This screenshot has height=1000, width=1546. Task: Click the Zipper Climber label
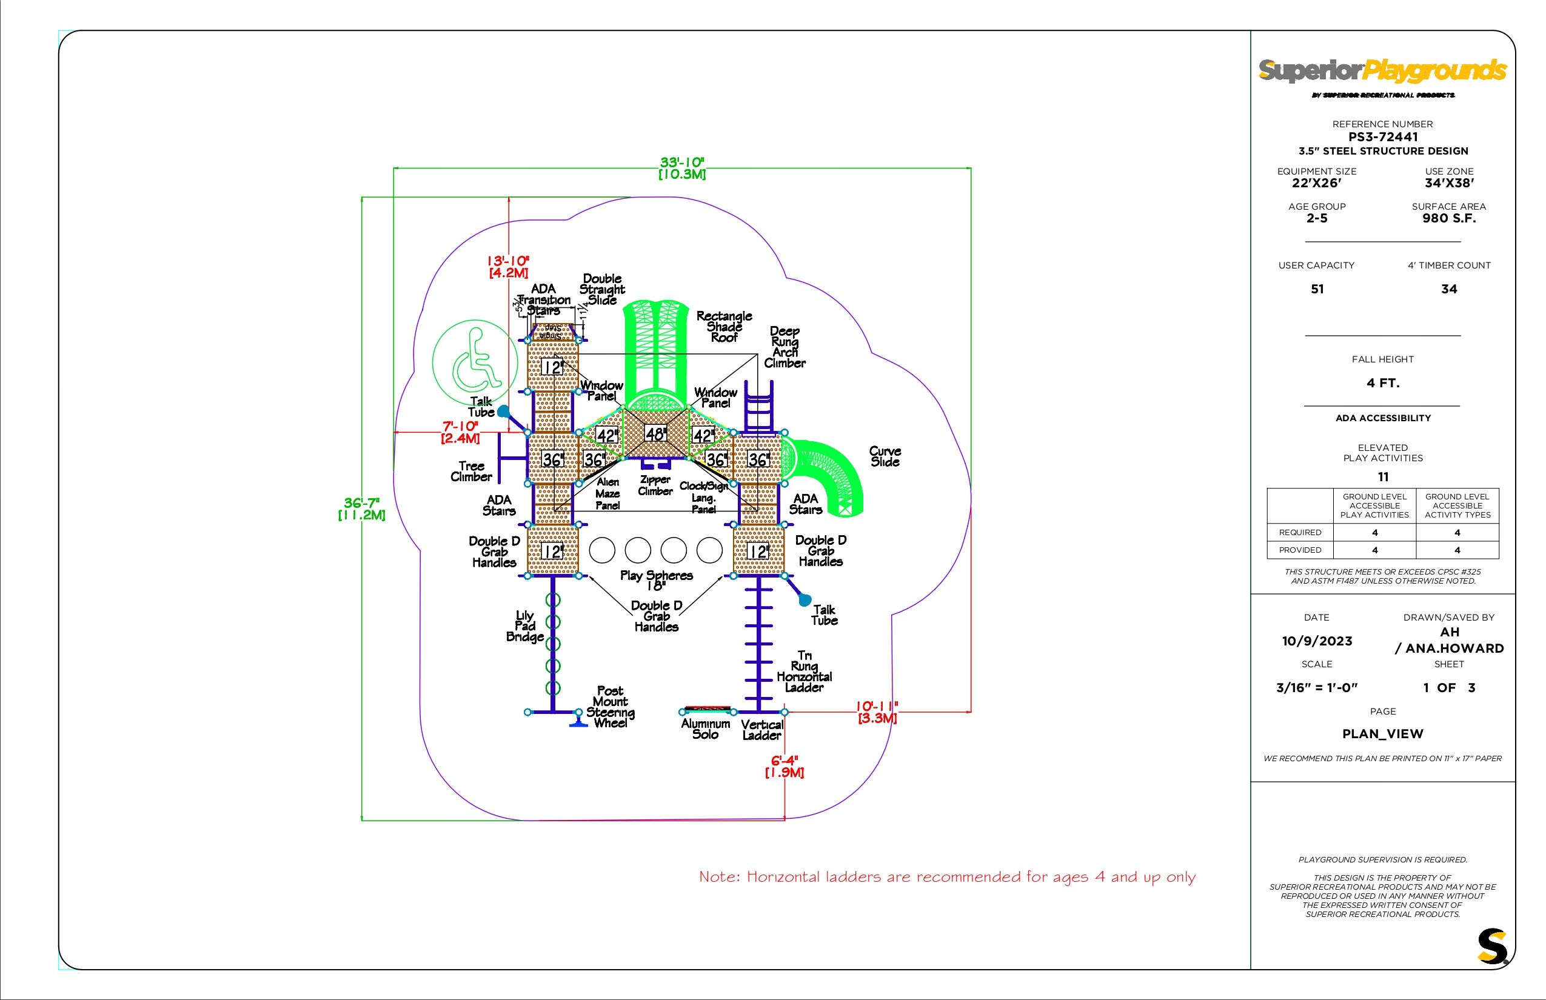click(x=655, y=485)
